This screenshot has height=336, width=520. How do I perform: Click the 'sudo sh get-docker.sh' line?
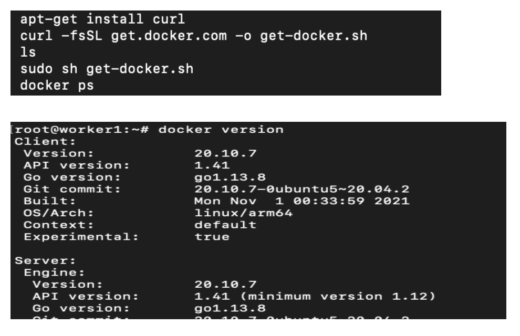pos(107,69)
